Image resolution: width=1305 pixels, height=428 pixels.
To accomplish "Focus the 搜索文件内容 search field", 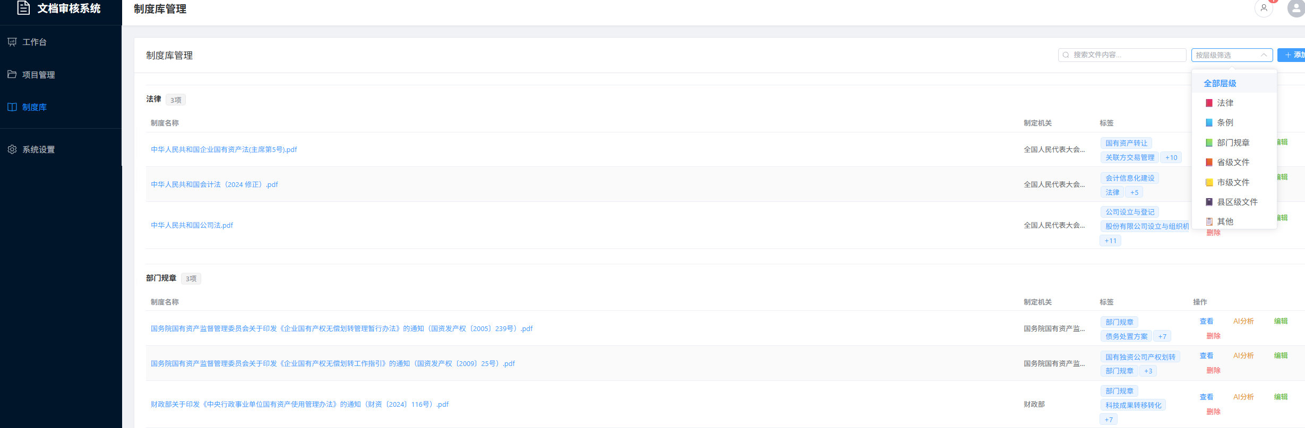I will (x=1126, y=55).
